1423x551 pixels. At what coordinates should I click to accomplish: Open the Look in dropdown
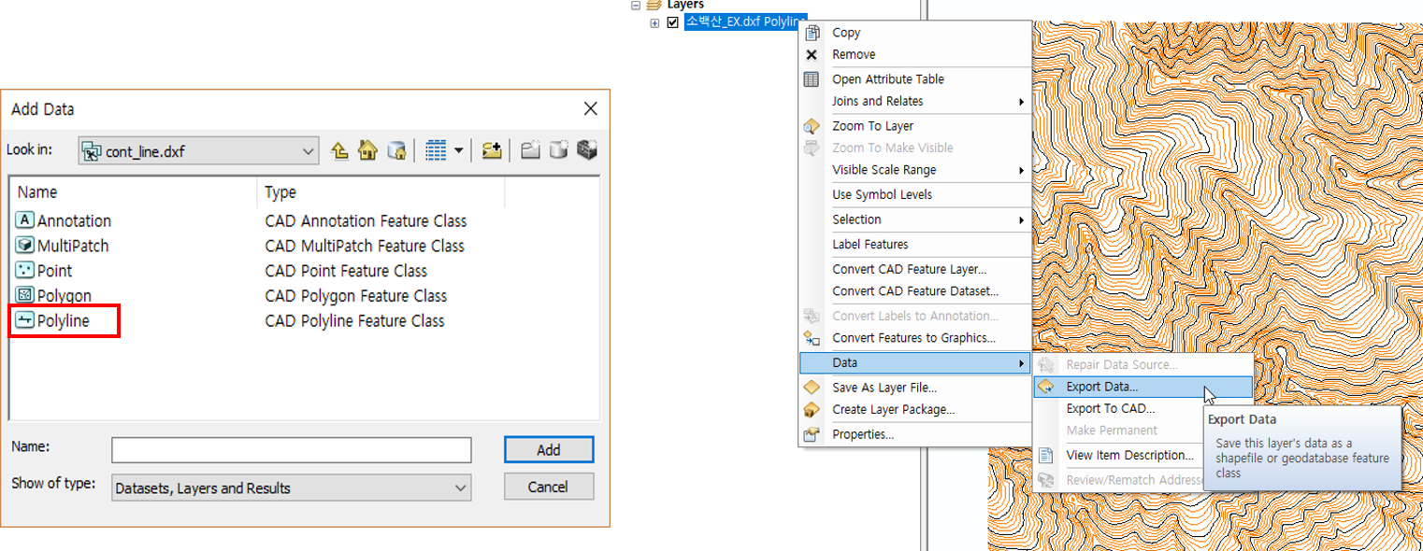309,150
